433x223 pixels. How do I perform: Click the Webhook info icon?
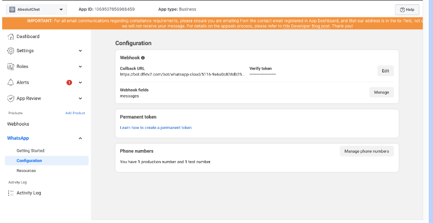(143, 58)
